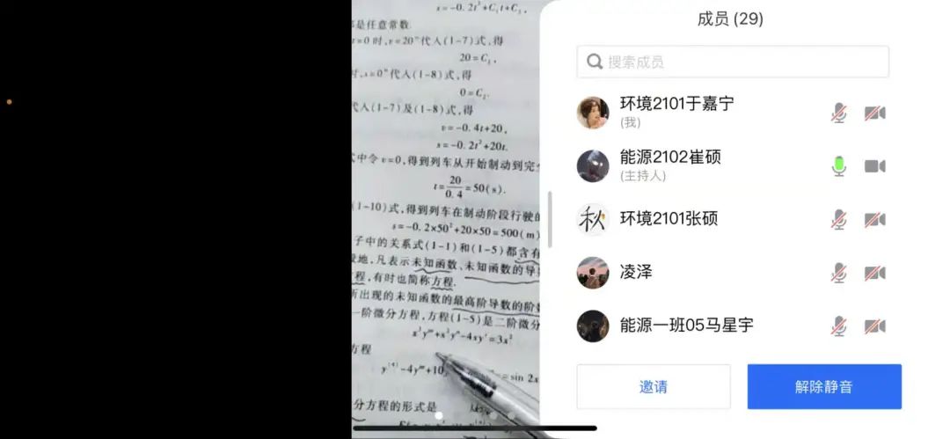Select host 能源2102崔硕 avatar
Viewport: 950px width, 439px height.
tap(593, 166)
